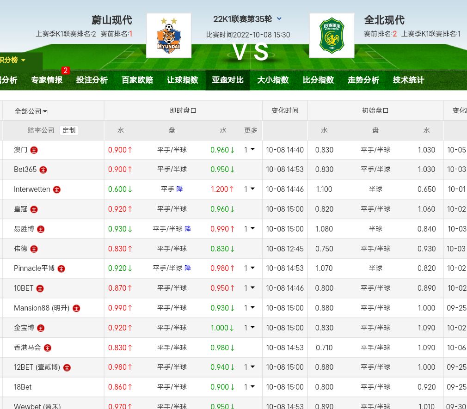Expand more odds for 18Bet row
The height and width of the screenshot is (409, 467).
click(x=250, y=387)
